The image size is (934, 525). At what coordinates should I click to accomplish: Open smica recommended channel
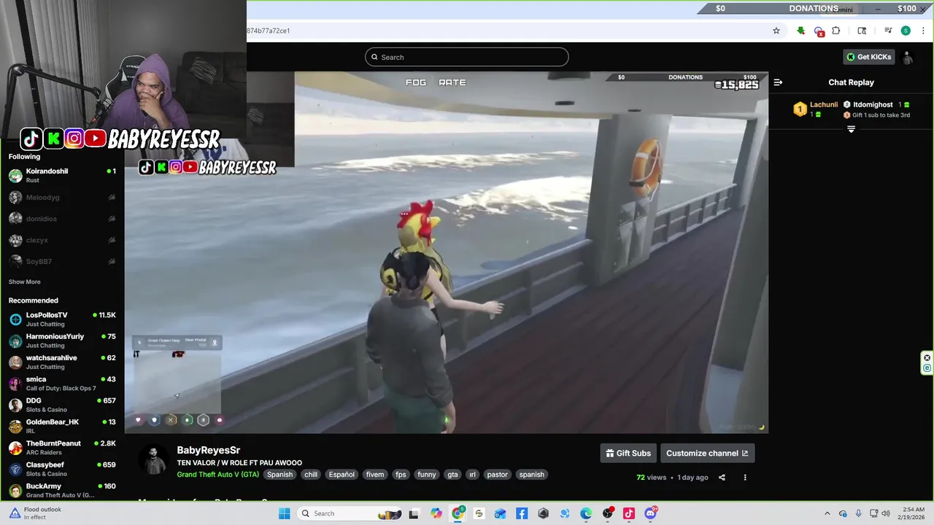[x=62, y=384]
